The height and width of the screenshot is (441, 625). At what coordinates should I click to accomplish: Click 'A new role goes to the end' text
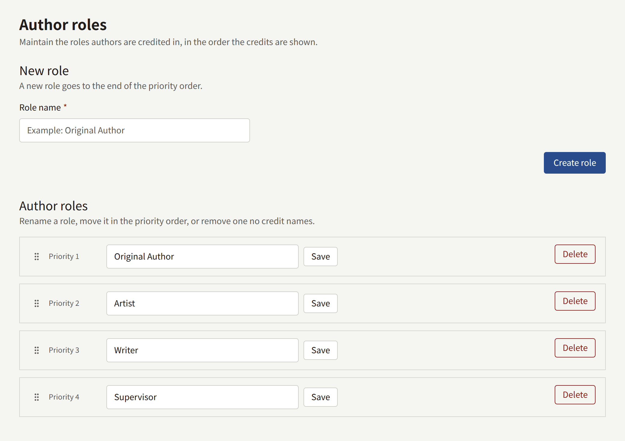[x=111, y=86]
